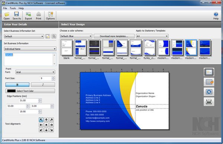This screenshot has height=144, width=223.
Task: Open the business information set Default dropdown
Action: coord(24,36)
